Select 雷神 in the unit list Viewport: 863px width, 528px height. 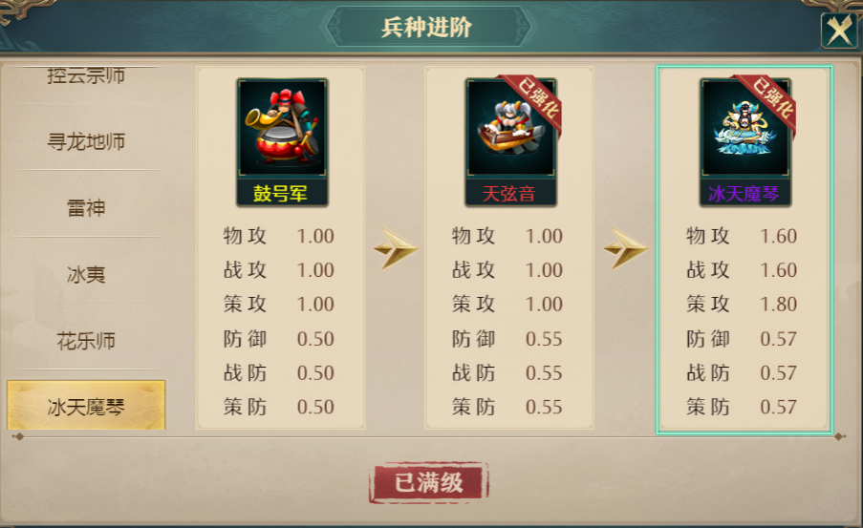(x=86, y=208)
